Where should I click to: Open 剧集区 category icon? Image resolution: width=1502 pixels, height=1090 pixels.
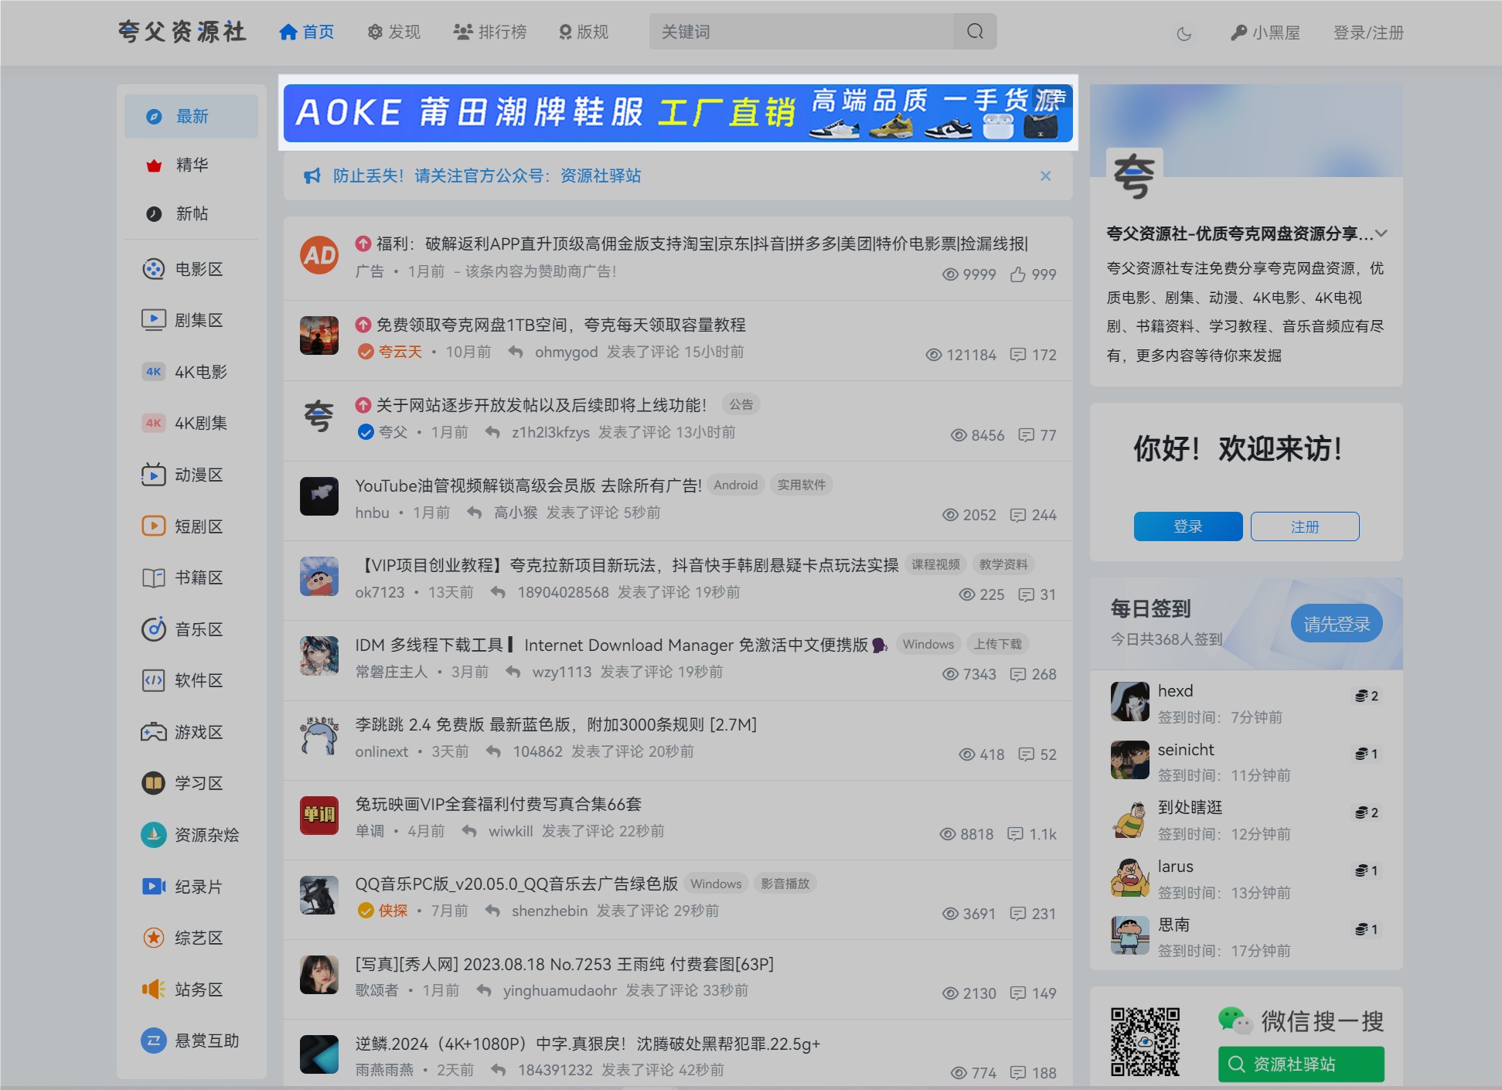point(153,320)
